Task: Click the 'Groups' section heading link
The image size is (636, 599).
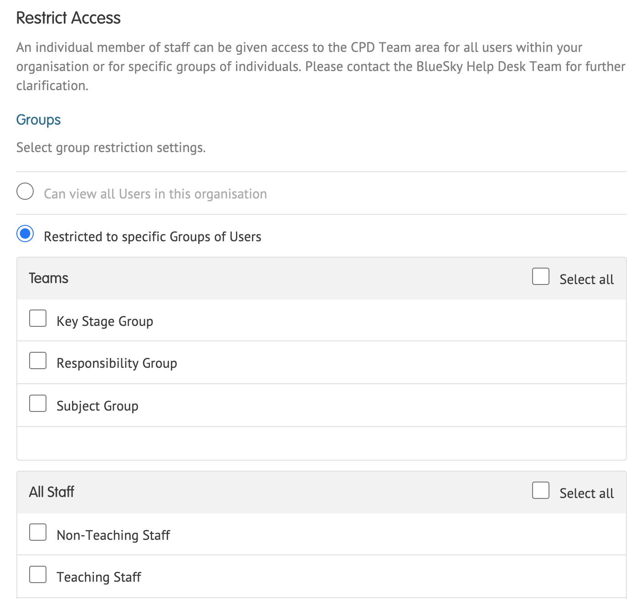Action: tap(38, 120)
